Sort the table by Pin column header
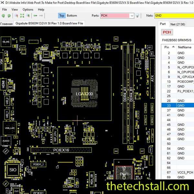 [x=169, y=47]
